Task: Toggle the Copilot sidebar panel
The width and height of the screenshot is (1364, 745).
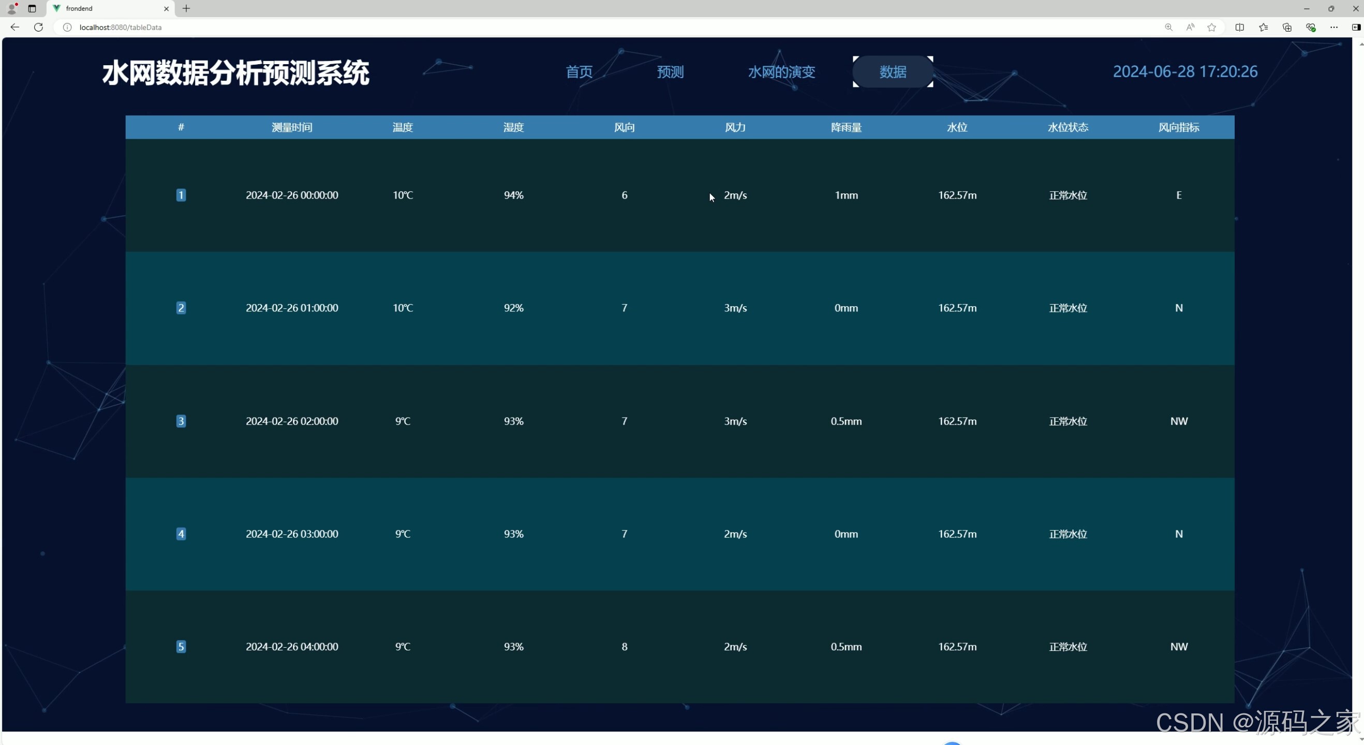Action: 1357,27
